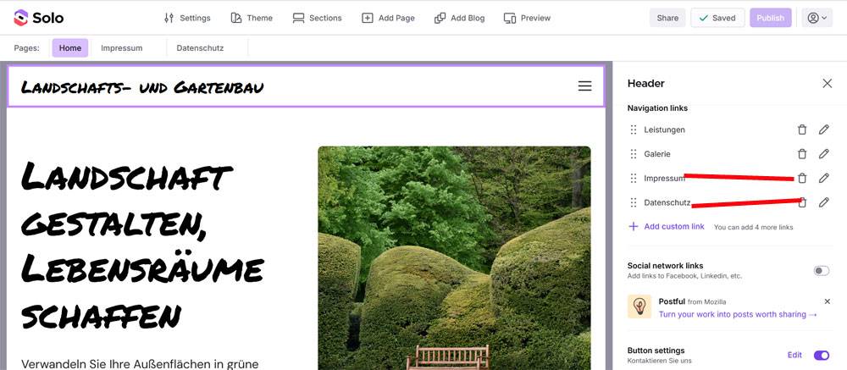Edit the Galerie link with pencil icon
847x370 pixels.
click(823, 154)
